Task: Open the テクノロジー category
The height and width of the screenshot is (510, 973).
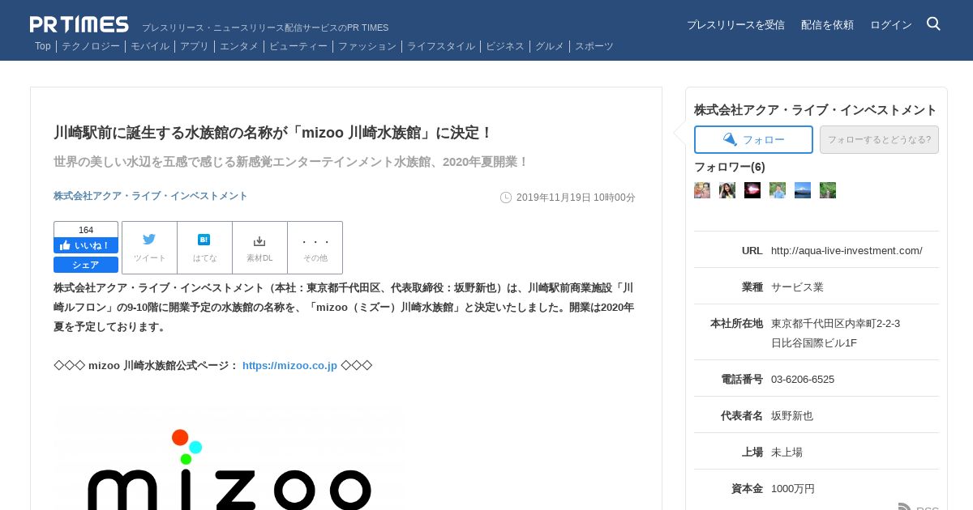Action: pos(91,46)
